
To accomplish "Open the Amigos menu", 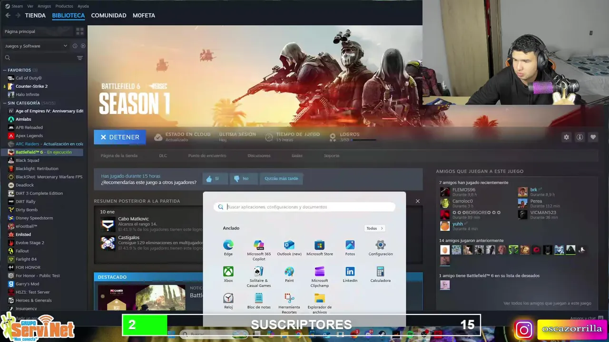I will click(x=44, y=6).
